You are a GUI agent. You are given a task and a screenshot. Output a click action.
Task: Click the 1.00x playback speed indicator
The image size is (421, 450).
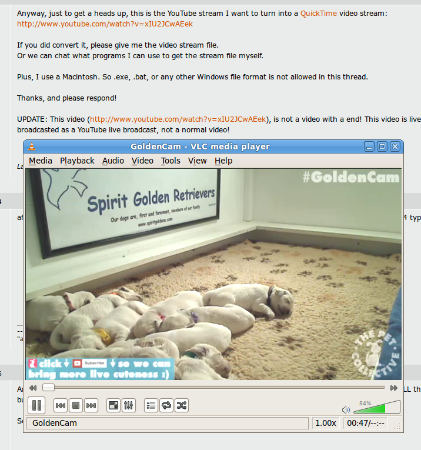tap(326, 423)
